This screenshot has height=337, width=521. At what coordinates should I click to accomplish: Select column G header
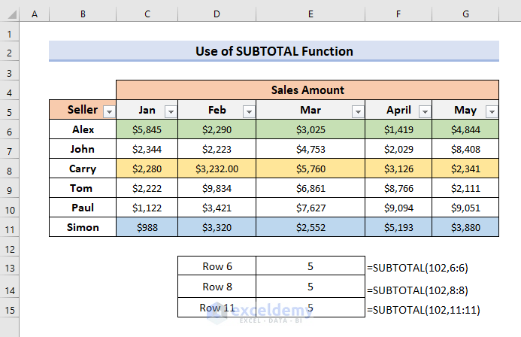coord(465,14)
